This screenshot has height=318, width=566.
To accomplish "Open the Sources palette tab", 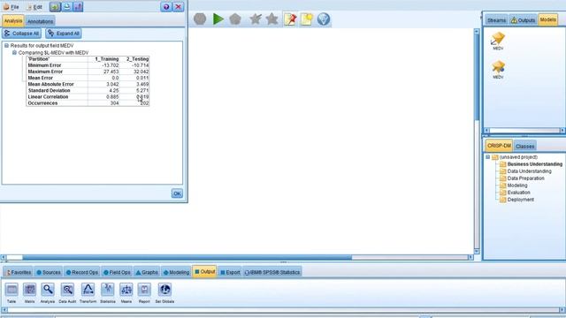I will pos(49,272).
